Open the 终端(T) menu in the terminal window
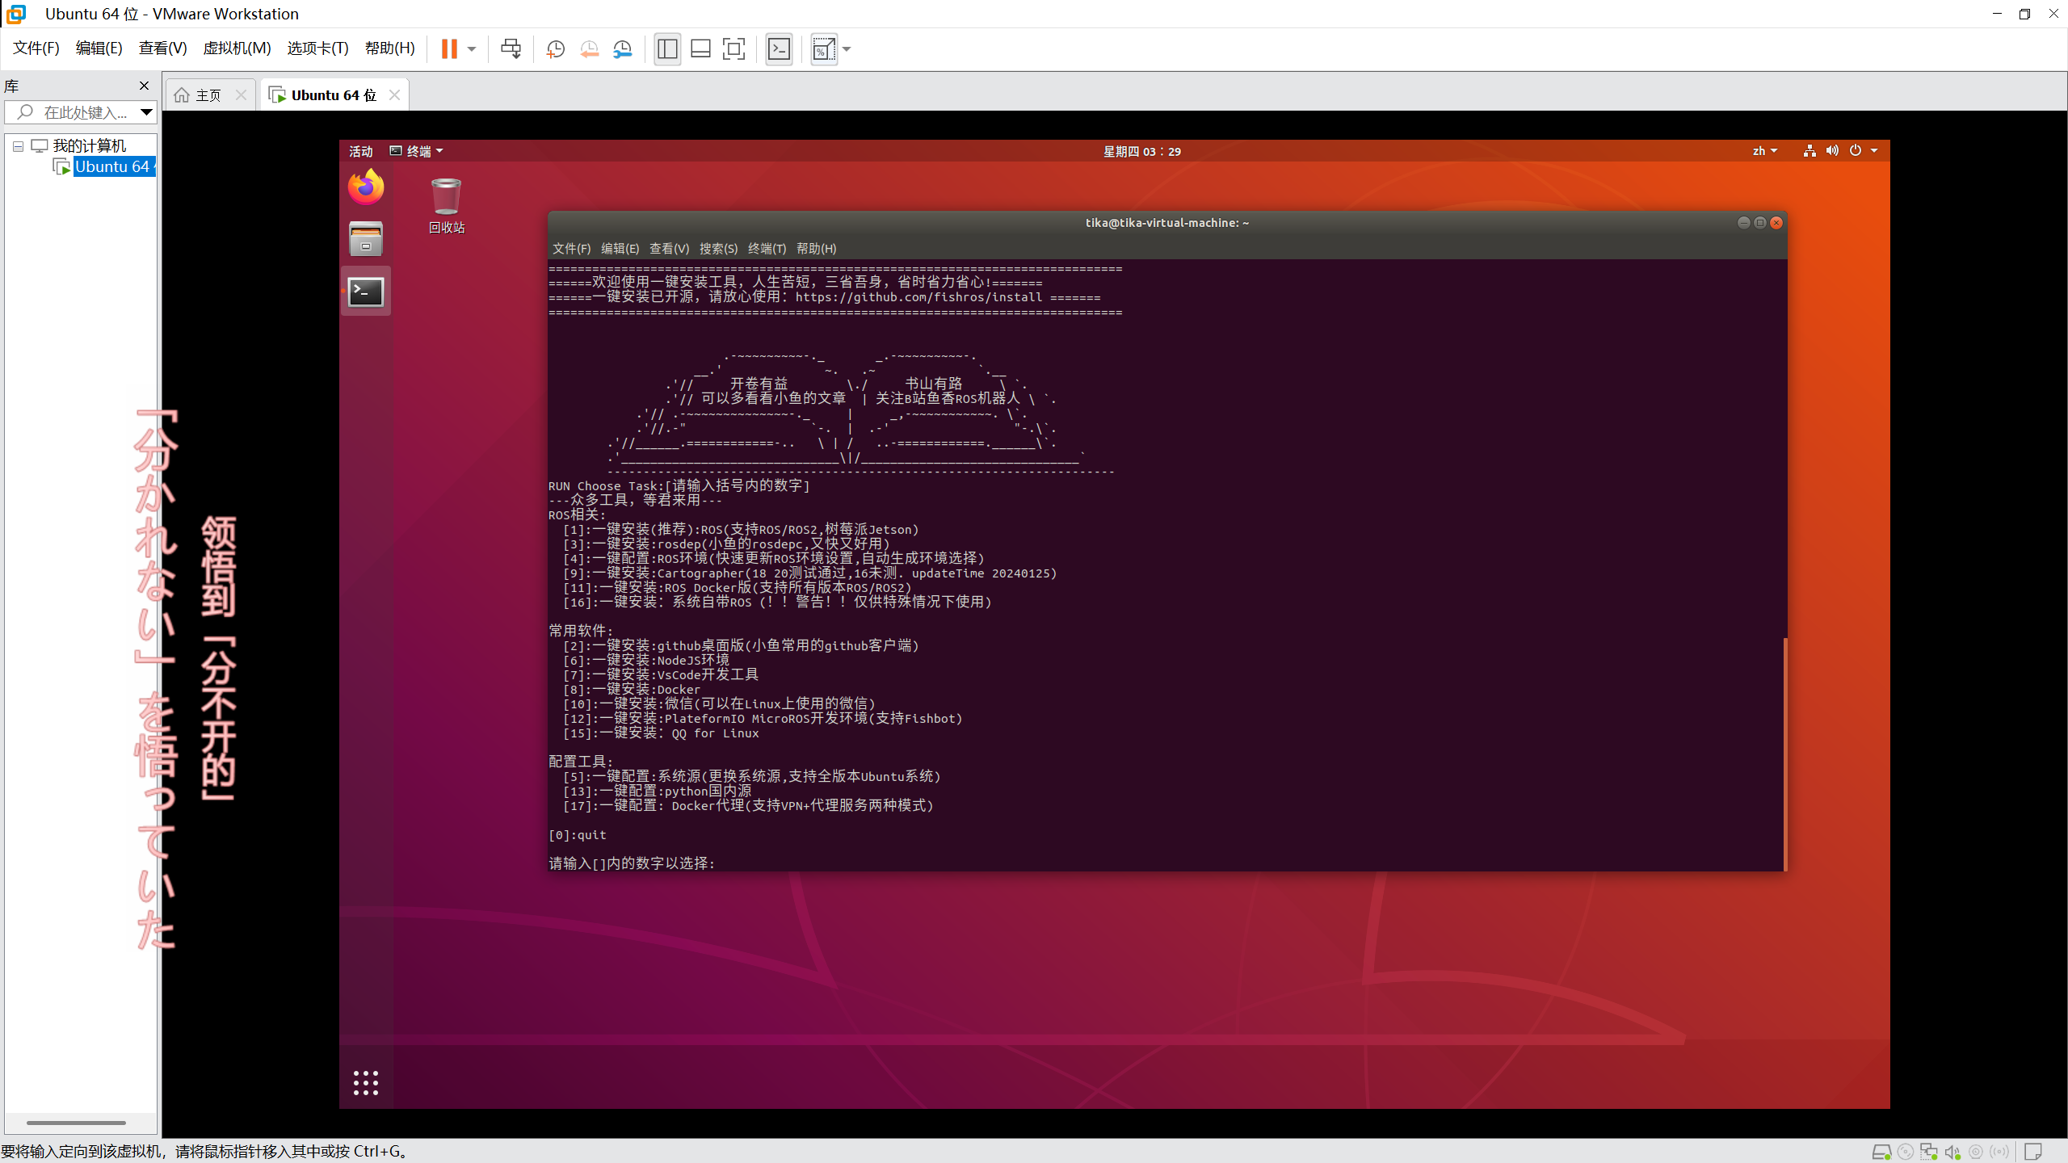 click(x=766, y=249)
